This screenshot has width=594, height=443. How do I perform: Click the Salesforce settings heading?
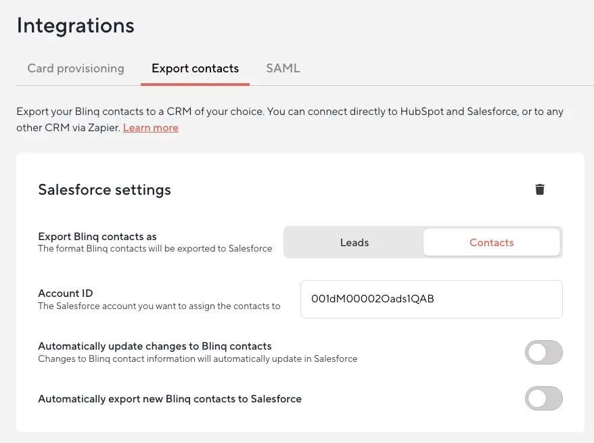click(105, 189)
